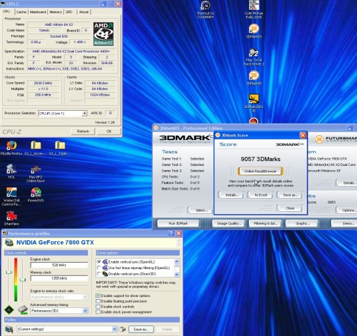Click the GPU core chip icon
The width and height of the screenshot is (357, 336).
[x=9, y=310]
